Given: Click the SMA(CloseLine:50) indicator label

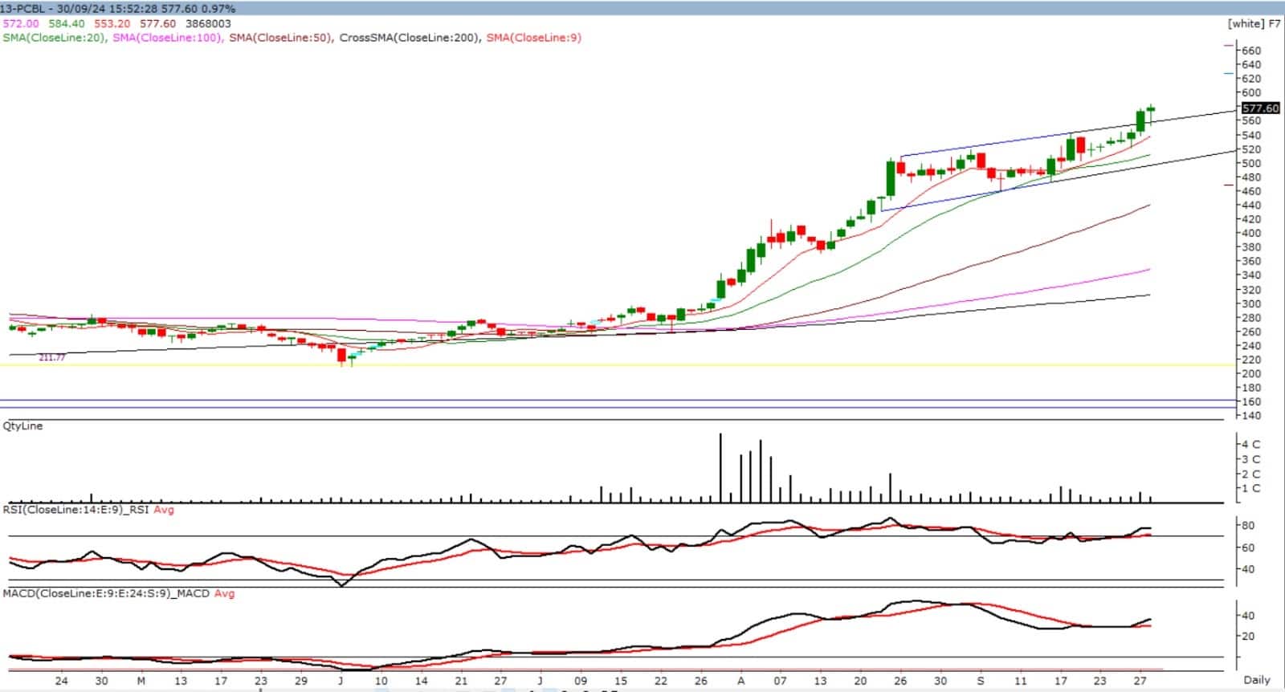Looking at the screenshot, I should tap(280, 38).
